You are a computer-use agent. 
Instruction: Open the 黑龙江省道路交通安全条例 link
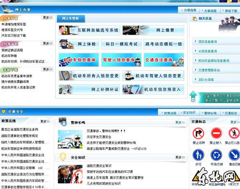pyautogui.click(x=20, y=129)
